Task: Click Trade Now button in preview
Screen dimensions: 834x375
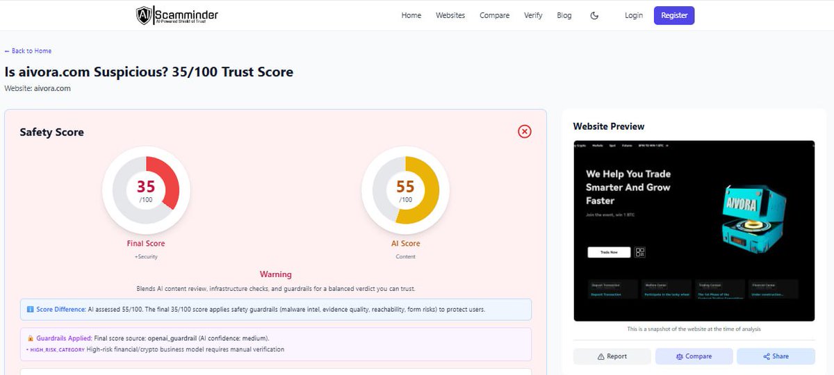Action: (609, 252)
